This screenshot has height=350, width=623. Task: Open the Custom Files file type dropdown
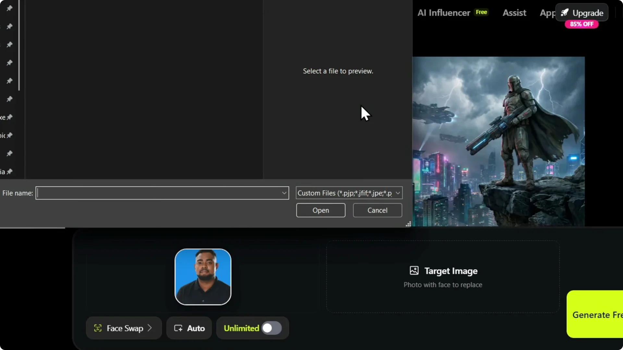398,193
